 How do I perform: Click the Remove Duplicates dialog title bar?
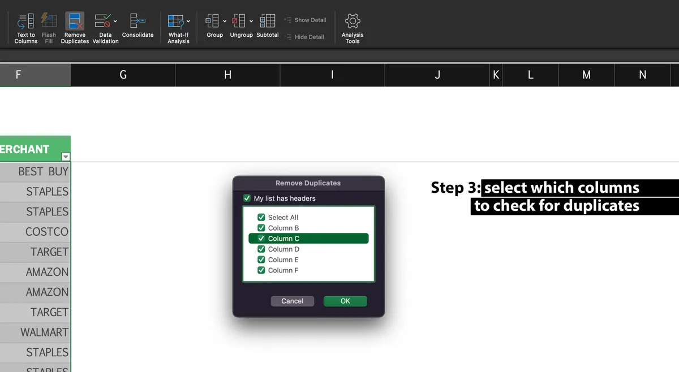pyautogui.click(x=308, y=183)
